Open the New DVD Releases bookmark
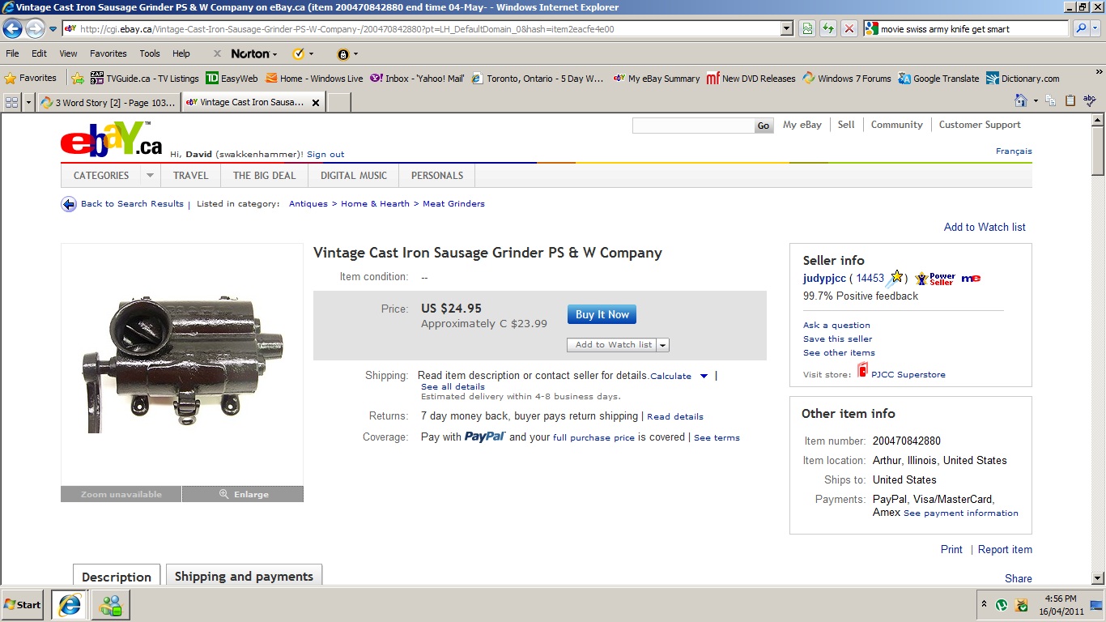Image resolution: width=1106 pixels, height=622 pixels. (751, 78)
